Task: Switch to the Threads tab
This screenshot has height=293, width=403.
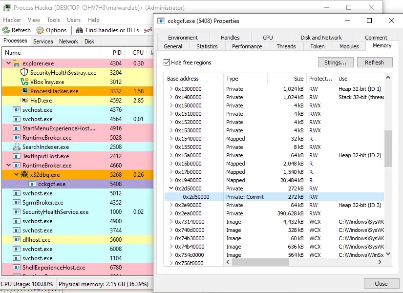Action: pyautogui.click(x=286, y=46)
